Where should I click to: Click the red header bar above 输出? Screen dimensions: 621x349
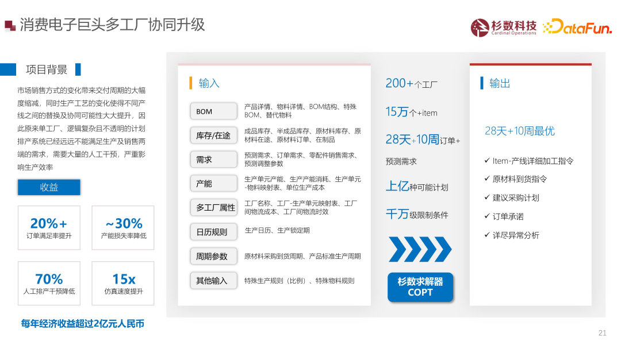pyautogui.click(x=530, y=65)
